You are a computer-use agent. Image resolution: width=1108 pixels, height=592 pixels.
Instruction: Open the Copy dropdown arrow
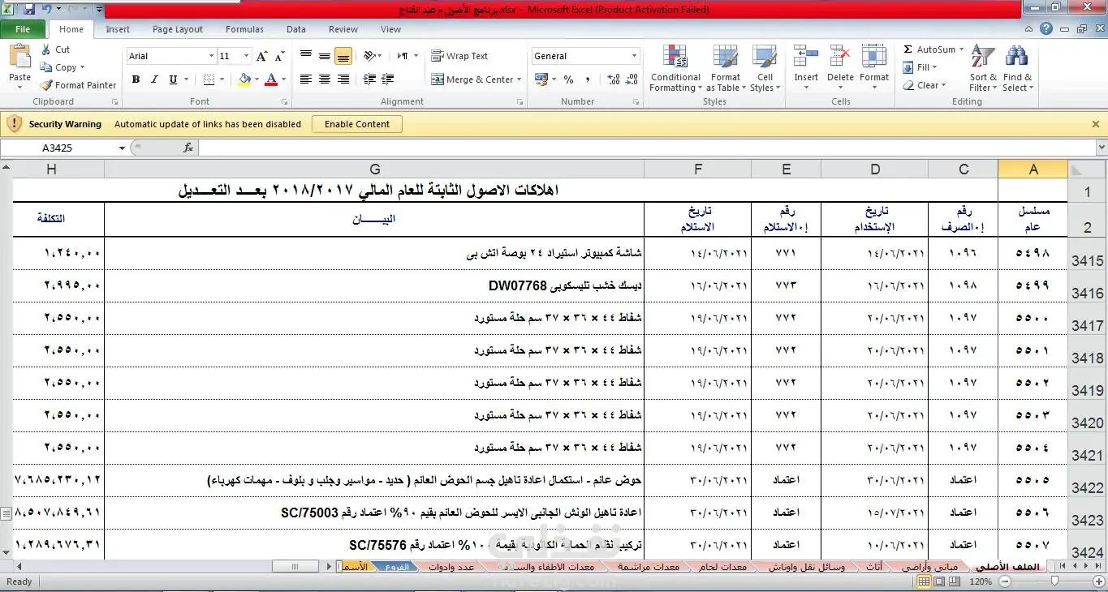(x=82, y=67)
